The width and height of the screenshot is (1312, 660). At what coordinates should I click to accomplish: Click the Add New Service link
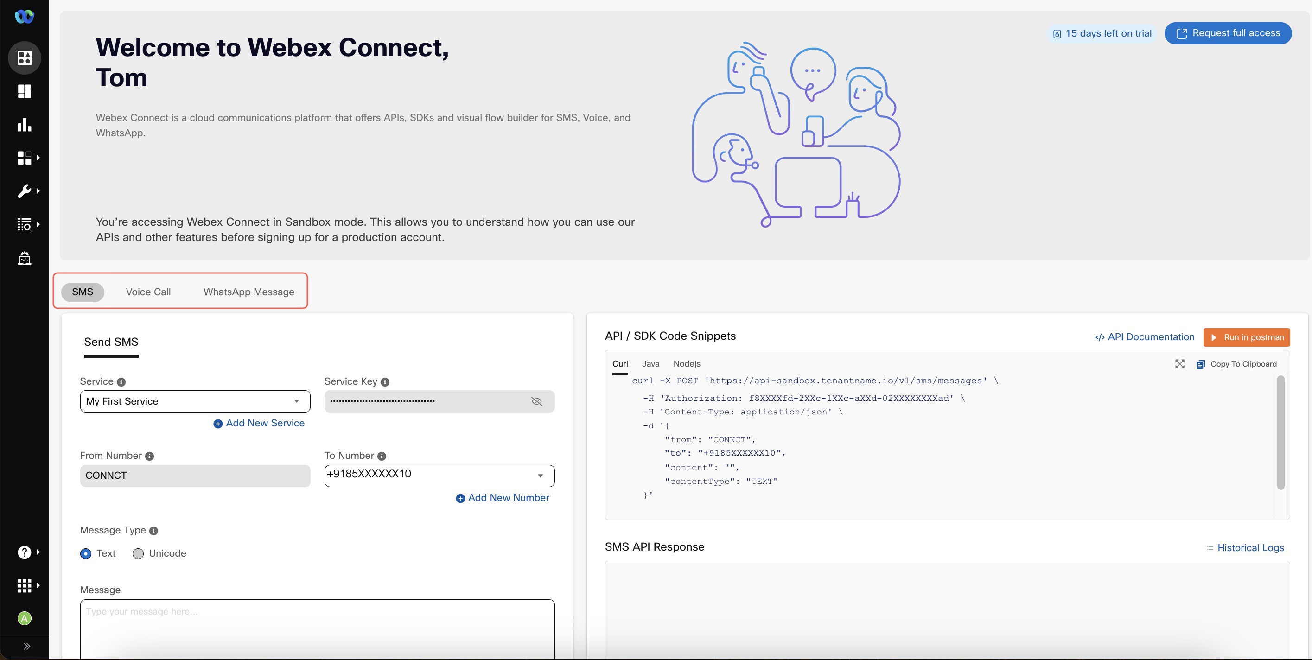coord(259,423)
